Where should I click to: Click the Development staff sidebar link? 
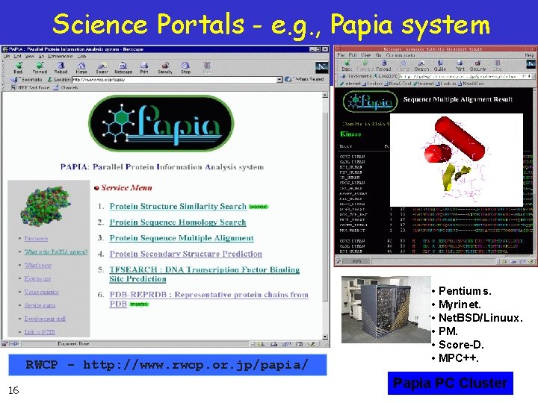[45, 319]
